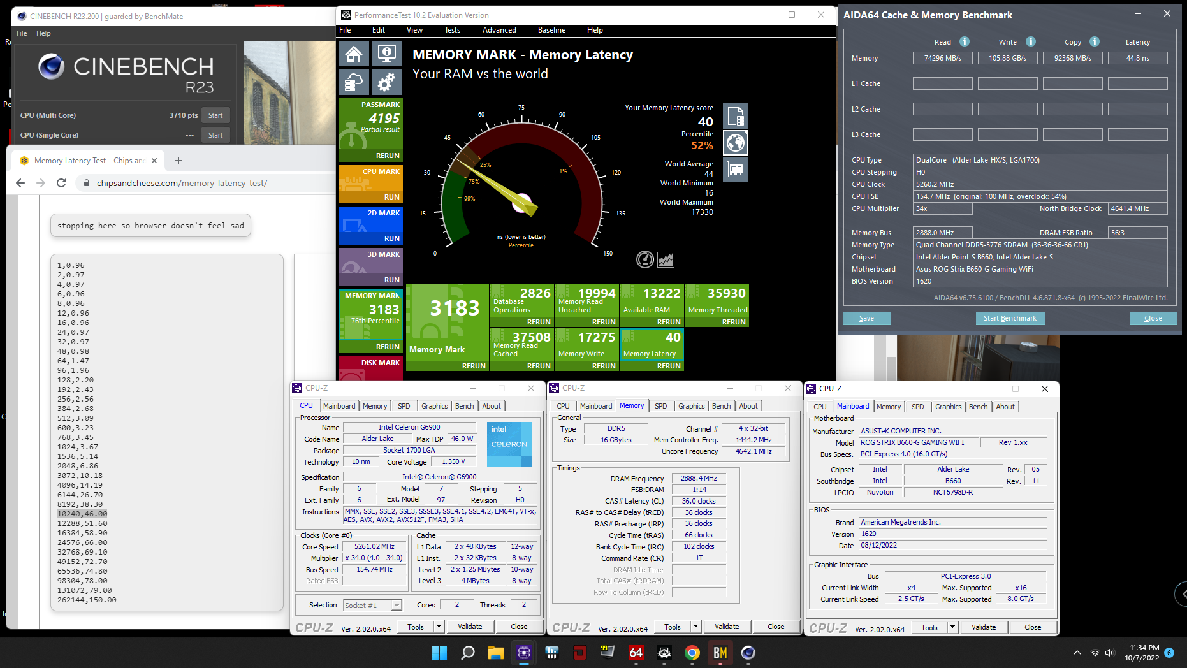Click the info icon next to Read in AIDA64
1187x668 pixels.
click(x=965, y=41)
